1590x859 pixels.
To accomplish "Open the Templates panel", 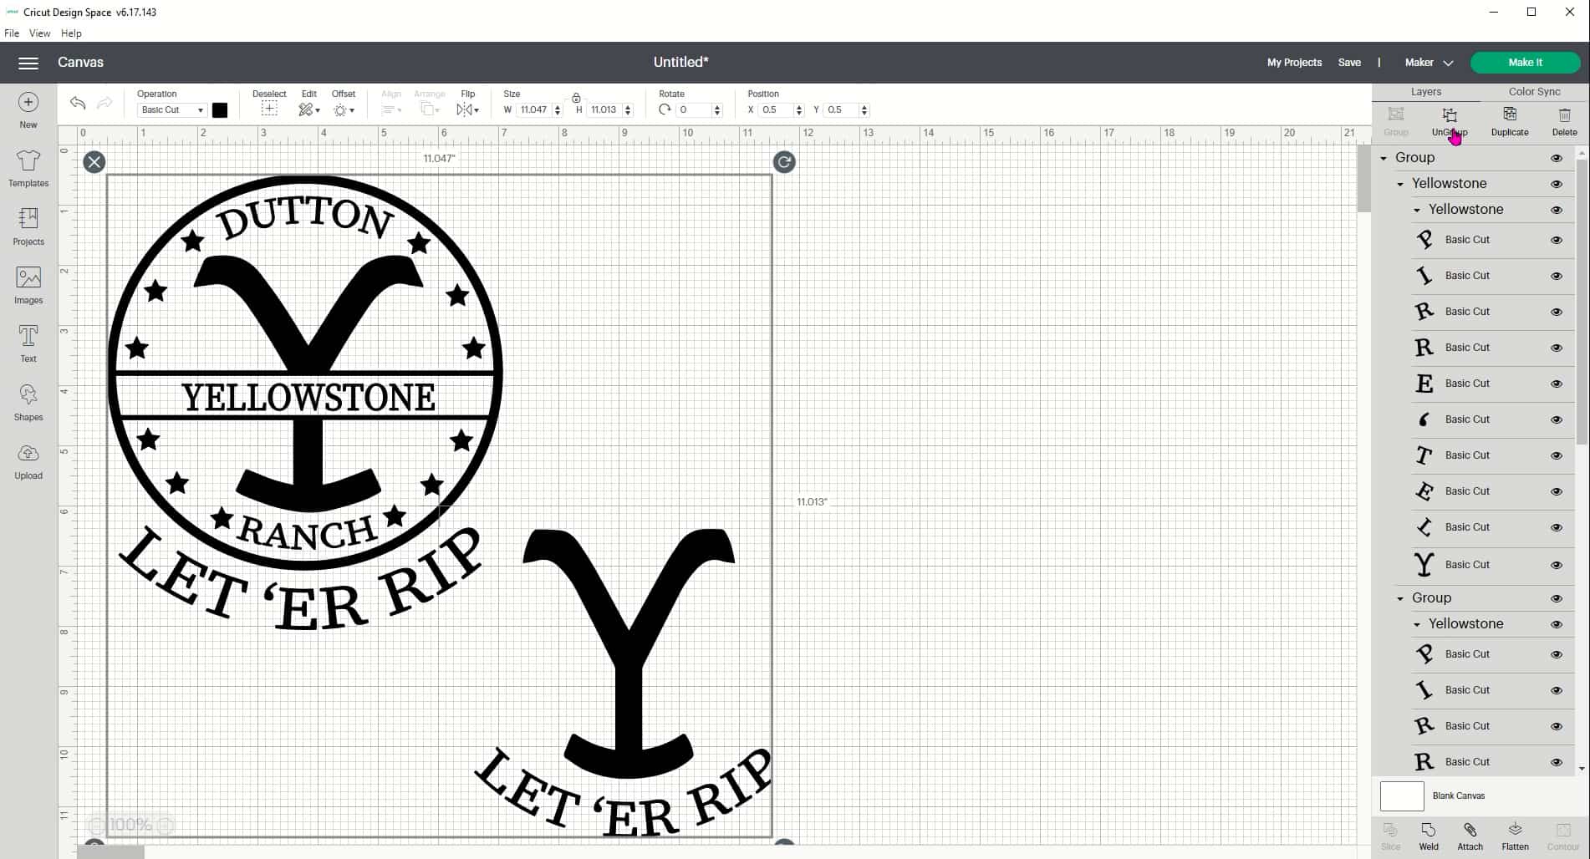I will click(28, 168).
